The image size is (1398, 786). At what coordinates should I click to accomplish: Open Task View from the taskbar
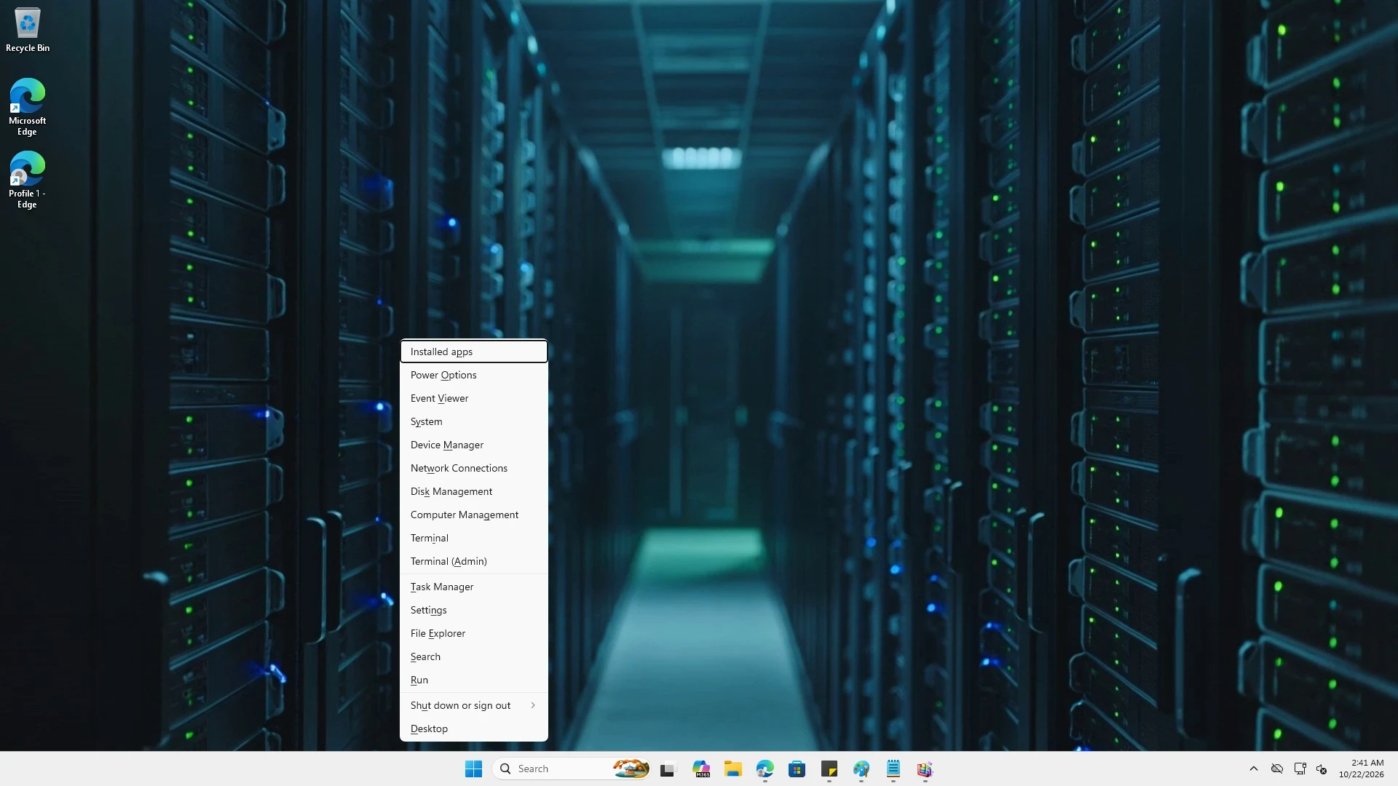tap(668, 769)
